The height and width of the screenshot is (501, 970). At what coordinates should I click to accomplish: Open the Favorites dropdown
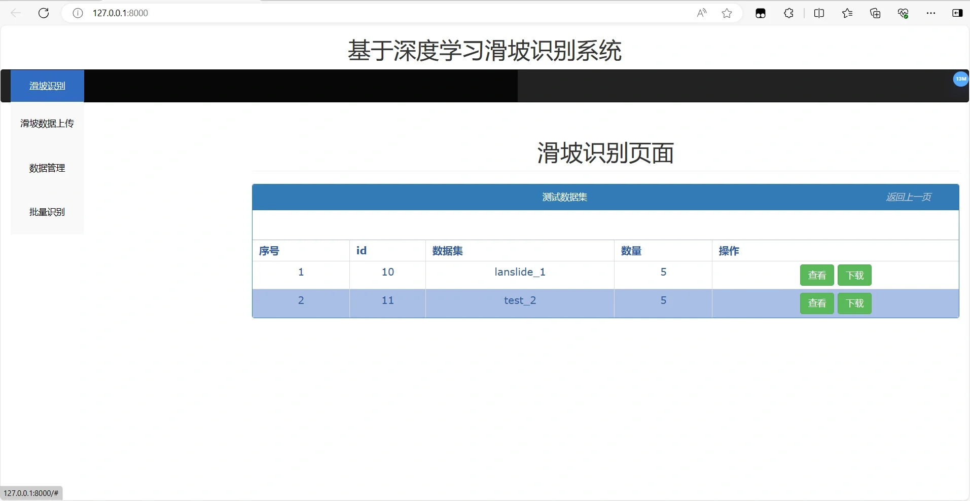tap(847, 13)
